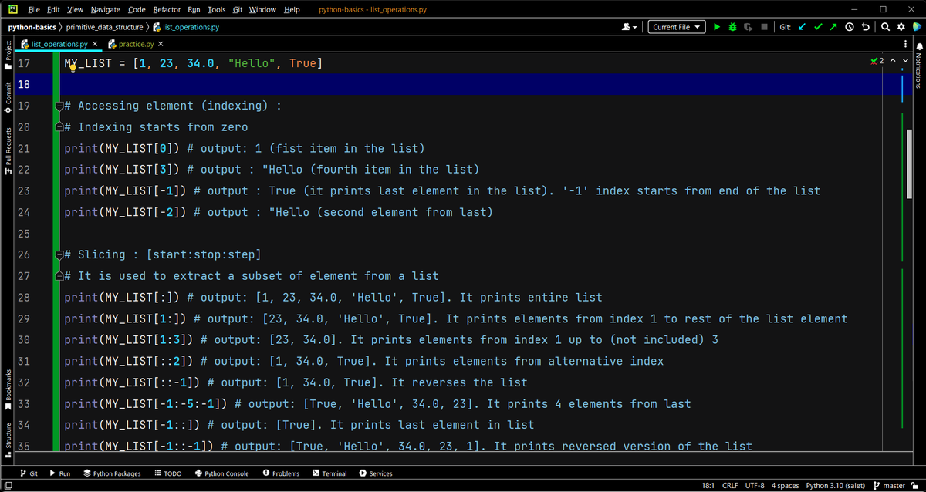The height and width of the screenshot is (492, 926).
Task: Open the Python Packages tool window
Action: [x=112, y=473]
